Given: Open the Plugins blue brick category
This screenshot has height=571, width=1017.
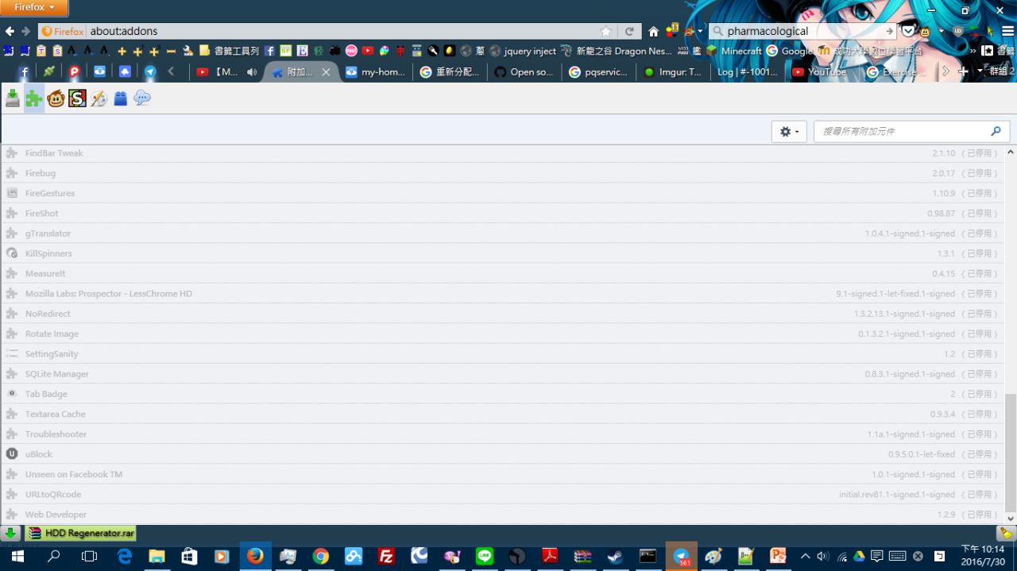Looking at the screenshot, I should [x=120, y=98].
